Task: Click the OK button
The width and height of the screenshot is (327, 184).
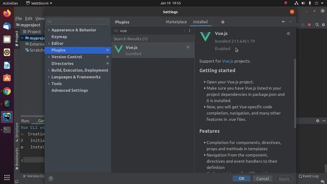Action: point(242,178)
